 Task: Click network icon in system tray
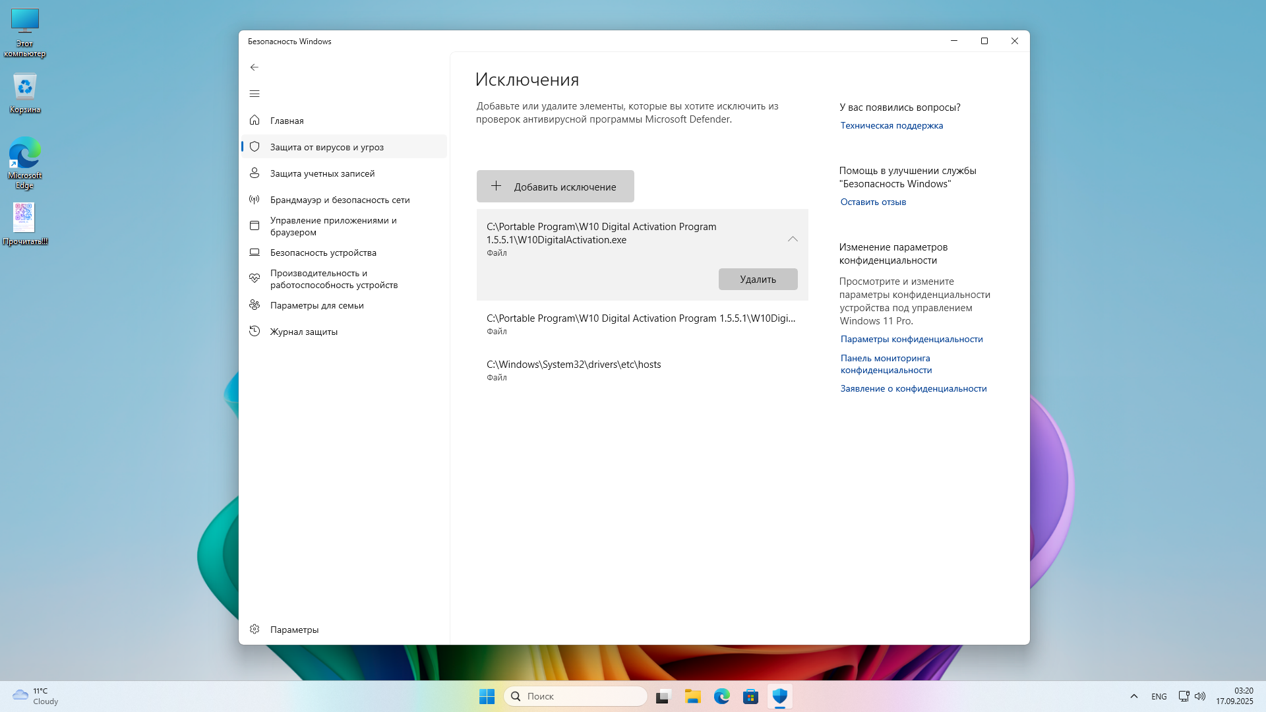click(x=1184, y=696)
